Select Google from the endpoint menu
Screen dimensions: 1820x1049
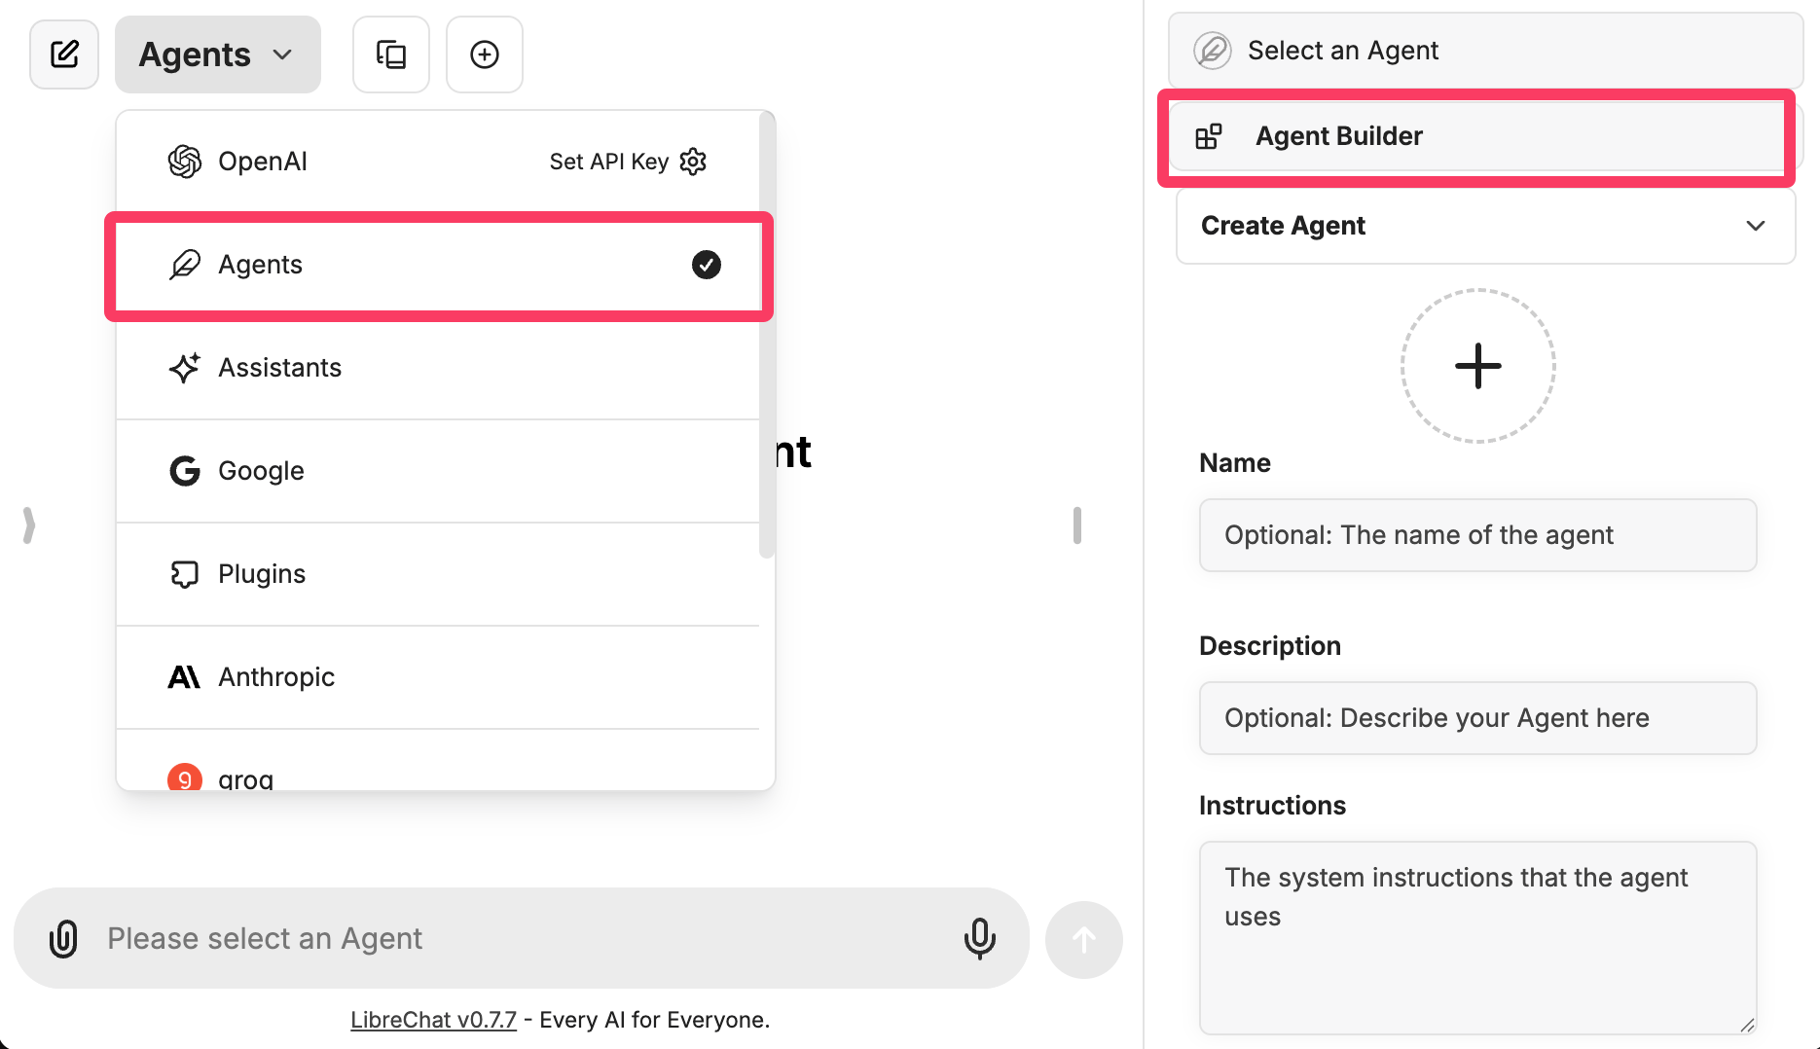pyautogui.click(x=261, y=471)
